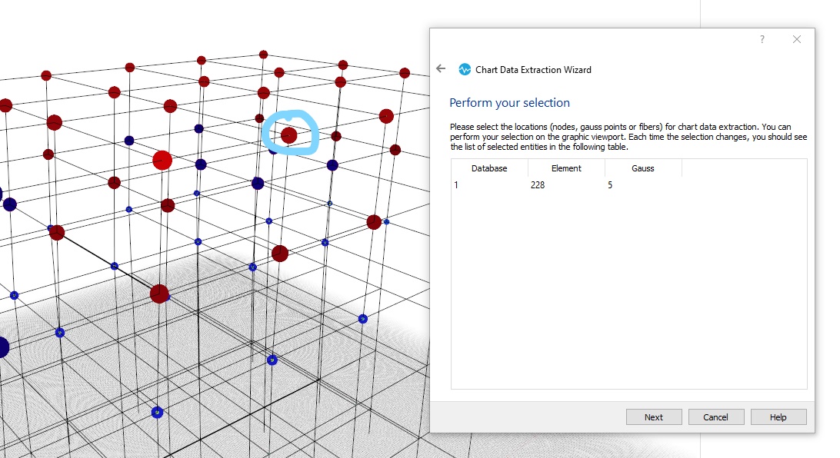Select the Gauss value 5 cell
840x458 pixels.
643,184
